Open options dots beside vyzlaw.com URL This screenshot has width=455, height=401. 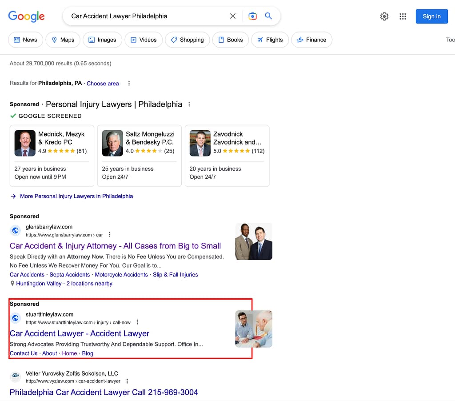point(127,381)
